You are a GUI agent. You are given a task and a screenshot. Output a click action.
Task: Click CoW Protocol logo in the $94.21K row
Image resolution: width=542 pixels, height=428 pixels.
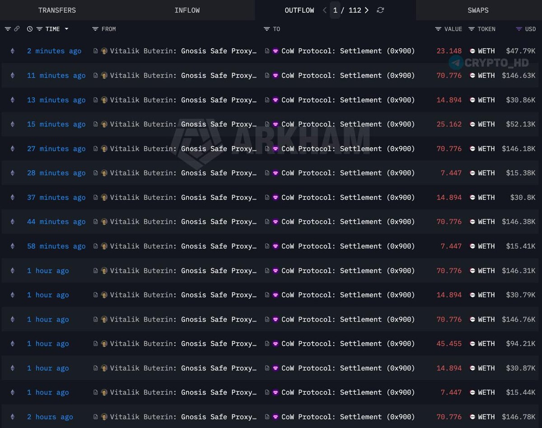tap(276, 344)
